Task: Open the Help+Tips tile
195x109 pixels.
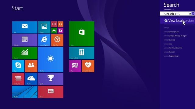Action: point(57,40)
